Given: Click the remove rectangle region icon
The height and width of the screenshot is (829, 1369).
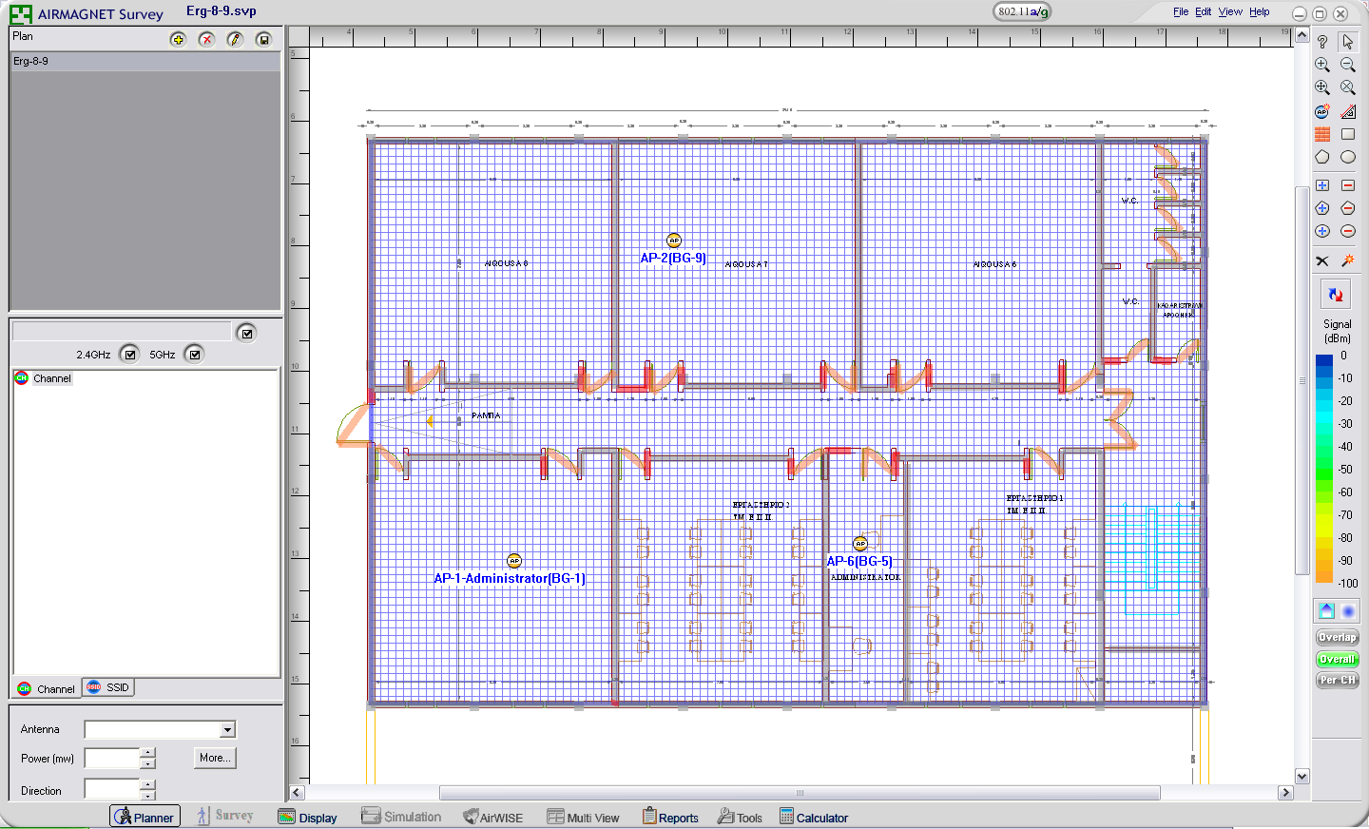Looking at the screenshot, I should click(1348, 185).
